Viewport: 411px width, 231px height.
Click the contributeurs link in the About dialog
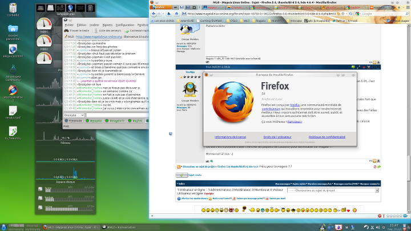click(x=271, y=109)
